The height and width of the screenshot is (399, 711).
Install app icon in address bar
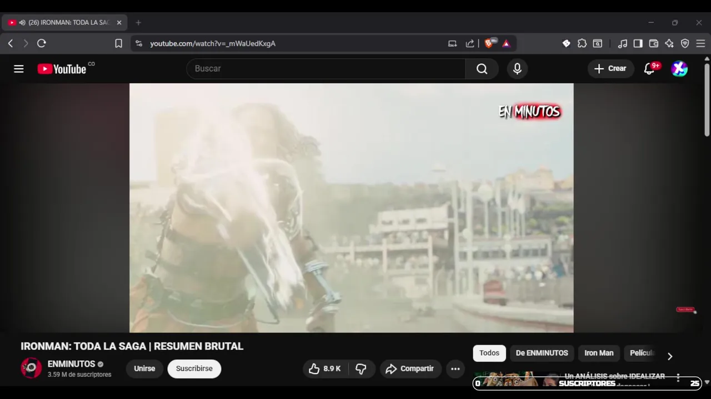coord(452,43)
